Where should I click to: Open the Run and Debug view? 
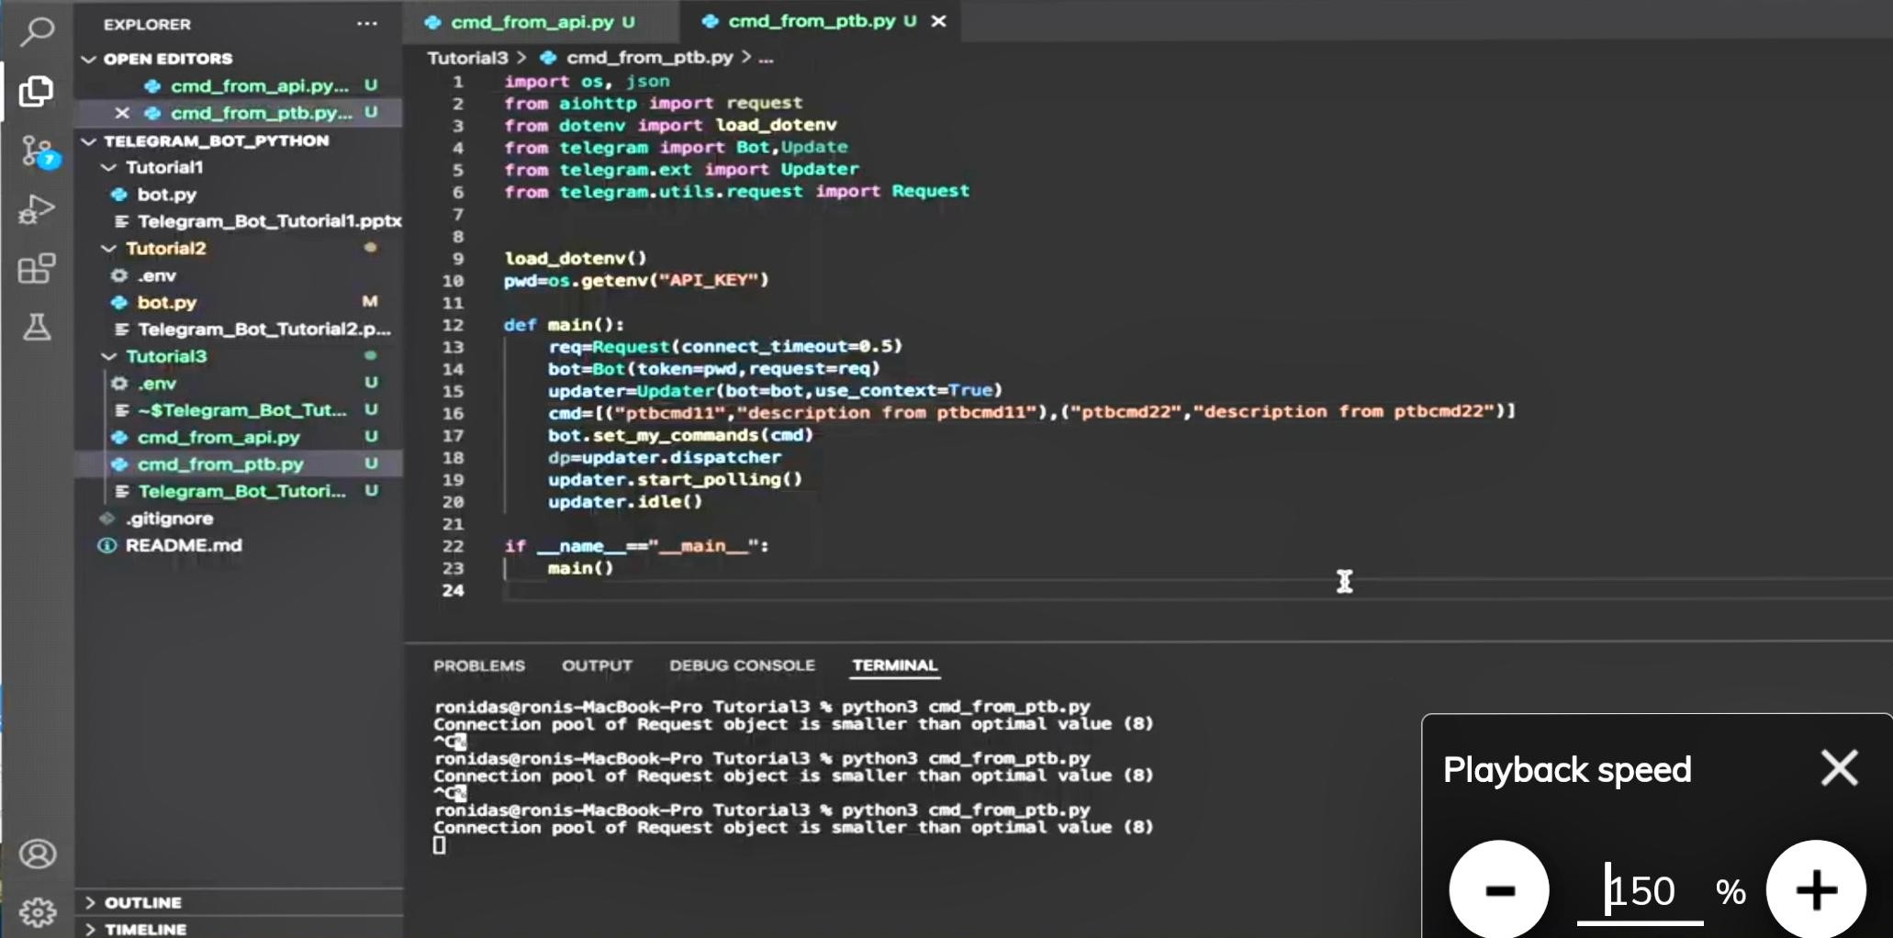click(37, 210)
